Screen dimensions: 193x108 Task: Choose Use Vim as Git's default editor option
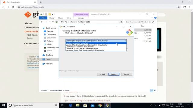pyautogui.click(x=96, y=45)
